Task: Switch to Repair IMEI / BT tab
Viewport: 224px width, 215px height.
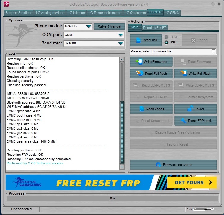Action: [155, 28]
